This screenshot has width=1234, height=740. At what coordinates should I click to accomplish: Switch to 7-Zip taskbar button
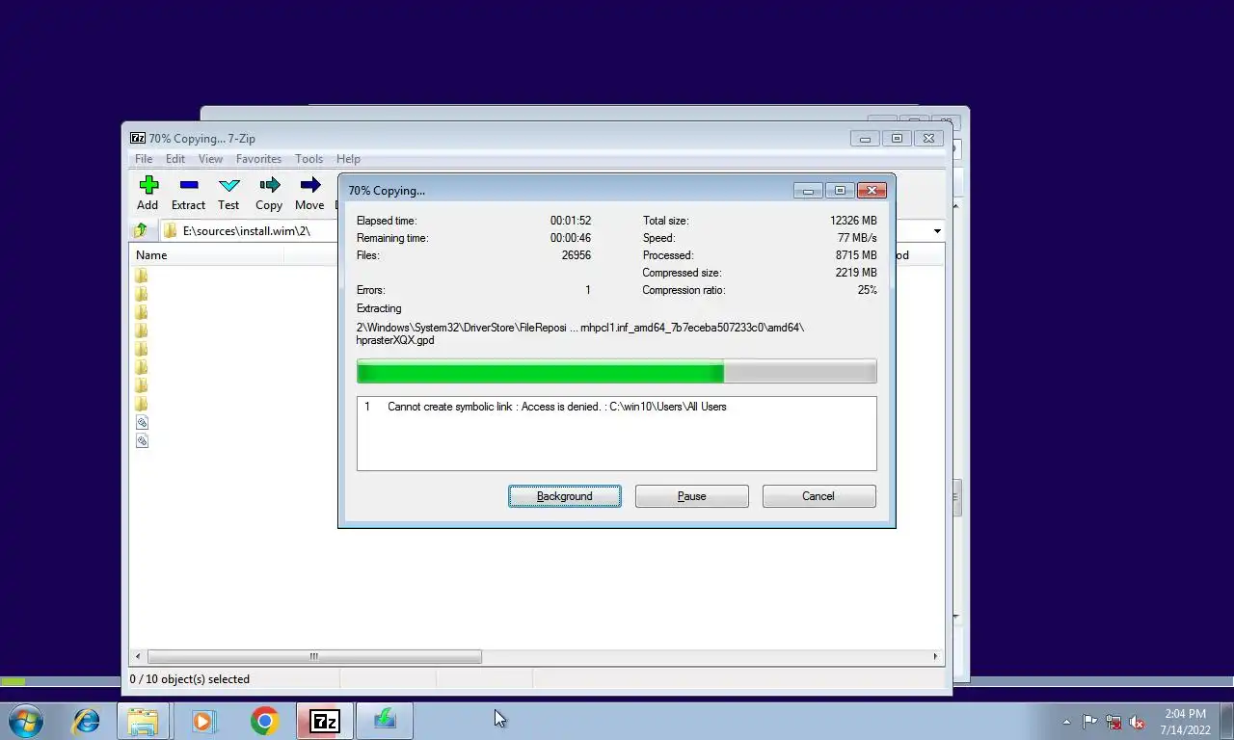[325, 721]
